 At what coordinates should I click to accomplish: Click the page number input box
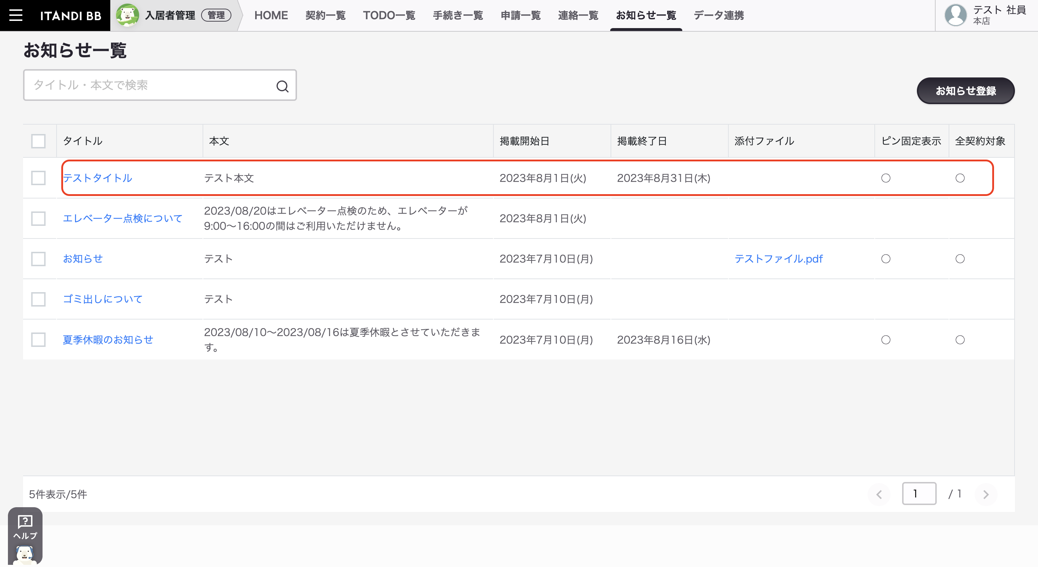[x=919, y=493]
